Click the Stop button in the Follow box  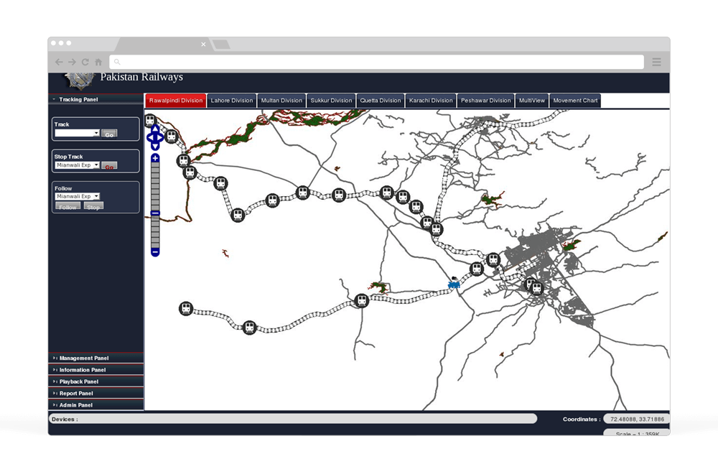(93, 206)
